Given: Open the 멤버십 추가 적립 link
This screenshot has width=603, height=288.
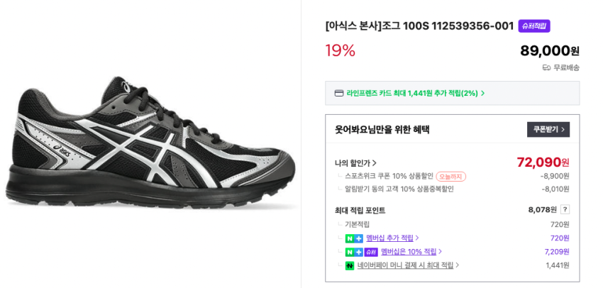Looking at the screenshot, I should (392, 238).
